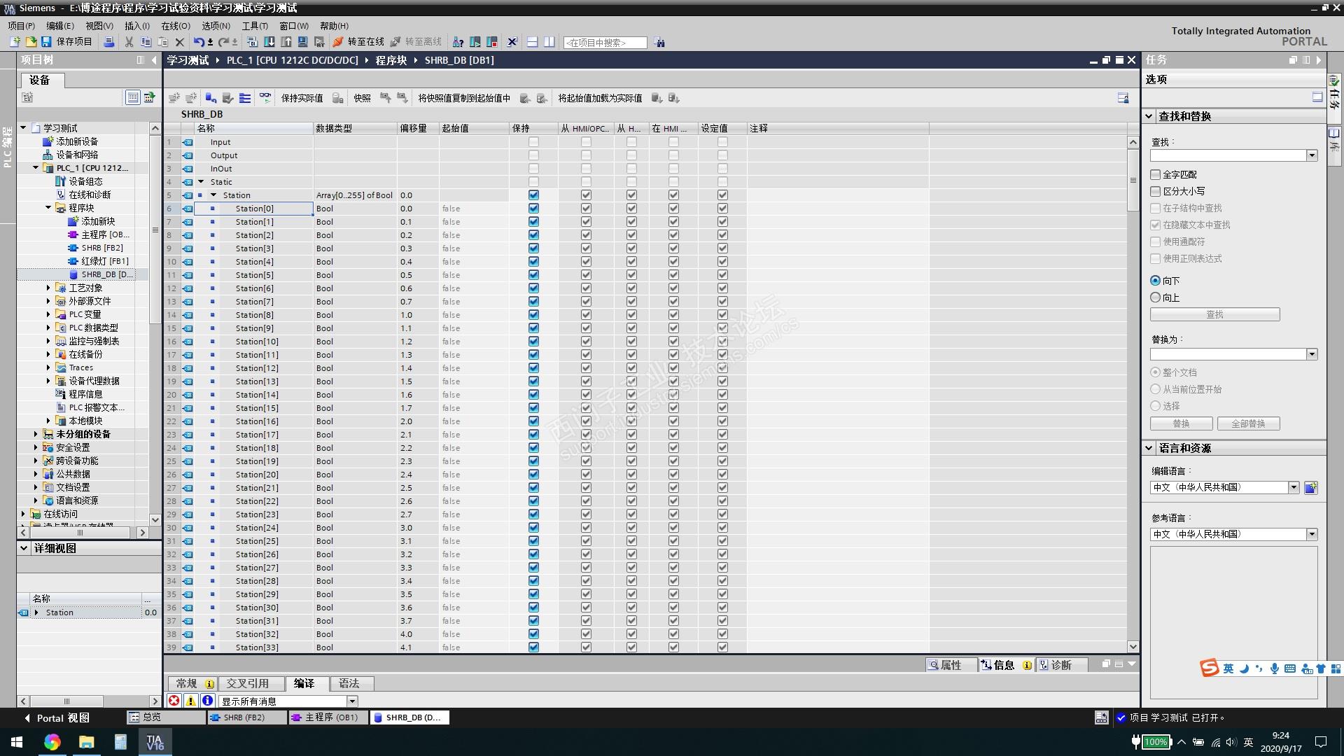Collapse the Station array row
This screenshot has width=1344, height=756.
(213, 195)
